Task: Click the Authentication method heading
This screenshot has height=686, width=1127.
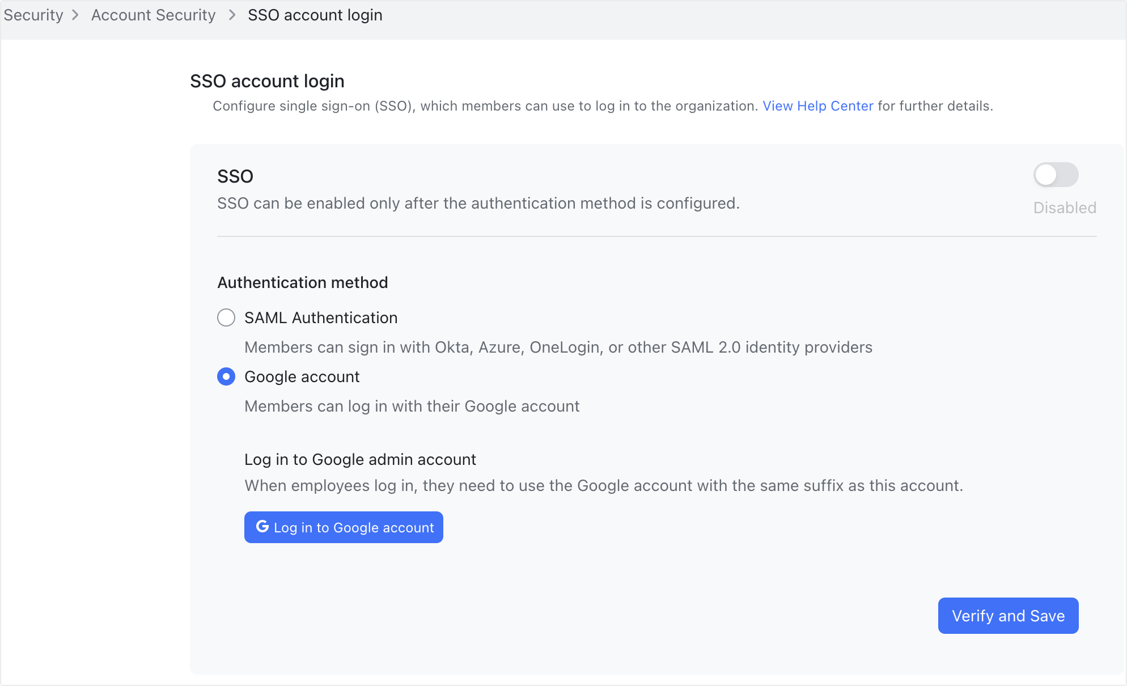Action: click(303, 282)
